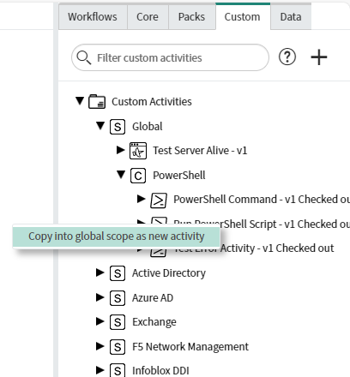Expand PowerShell Command - v1 node
Image resolution: width=350 pixels, height=377 pixels.
coord(142,199)
